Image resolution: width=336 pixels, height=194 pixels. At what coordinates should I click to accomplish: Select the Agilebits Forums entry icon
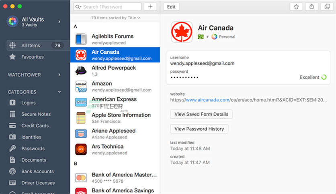click(81, 39)
